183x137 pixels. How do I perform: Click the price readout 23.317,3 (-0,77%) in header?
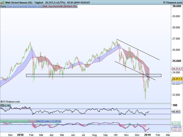(55, 2)
